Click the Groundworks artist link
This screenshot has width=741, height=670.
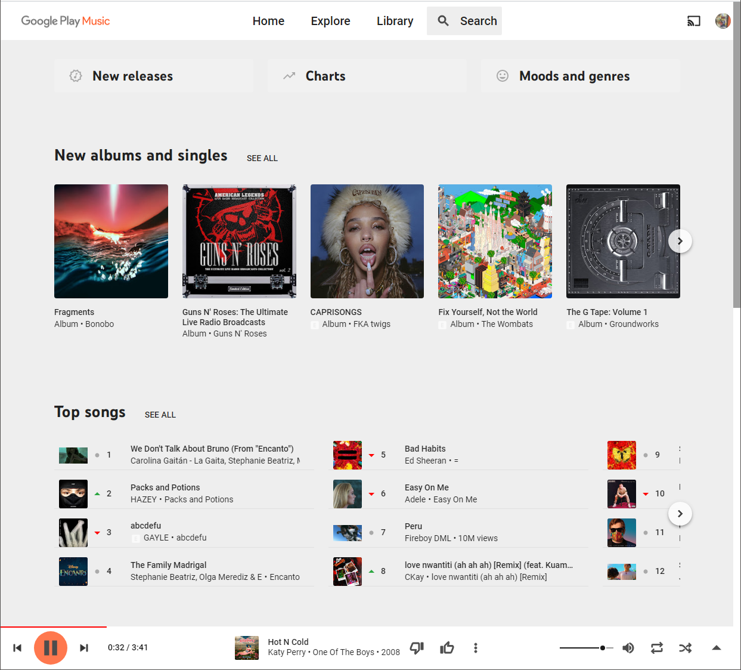634,324
